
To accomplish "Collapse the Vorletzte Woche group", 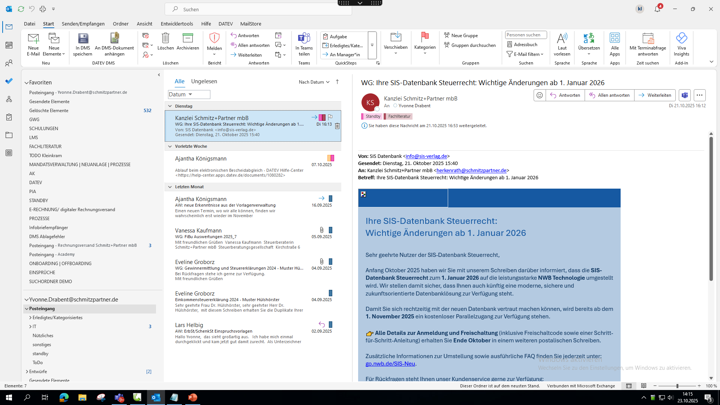I will (170, 146).
